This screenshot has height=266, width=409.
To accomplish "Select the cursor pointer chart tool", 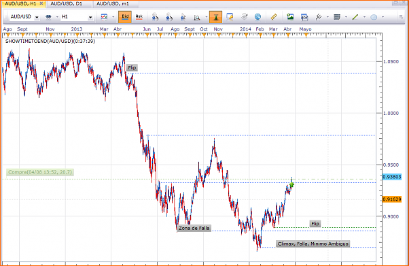I will tap(183, 17).
